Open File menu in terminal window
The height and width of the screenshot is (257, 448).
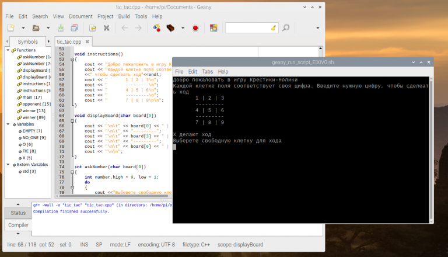tap(179, 71)
